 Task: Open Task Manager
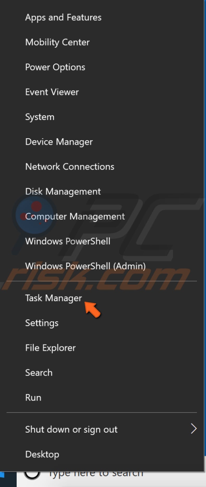tap(53, 298)
